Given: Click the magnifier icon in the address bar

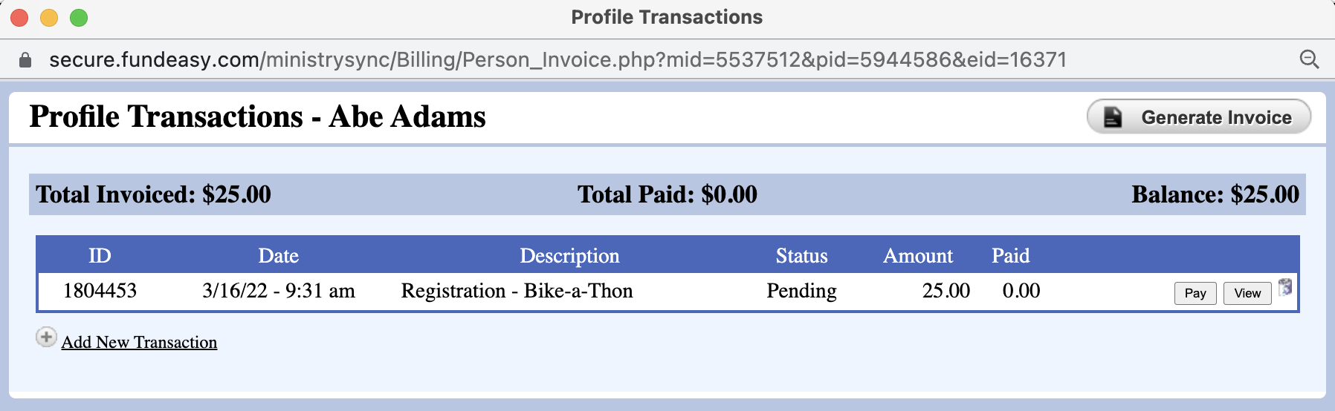Looking at the screenshot, I should (1309, 59).
